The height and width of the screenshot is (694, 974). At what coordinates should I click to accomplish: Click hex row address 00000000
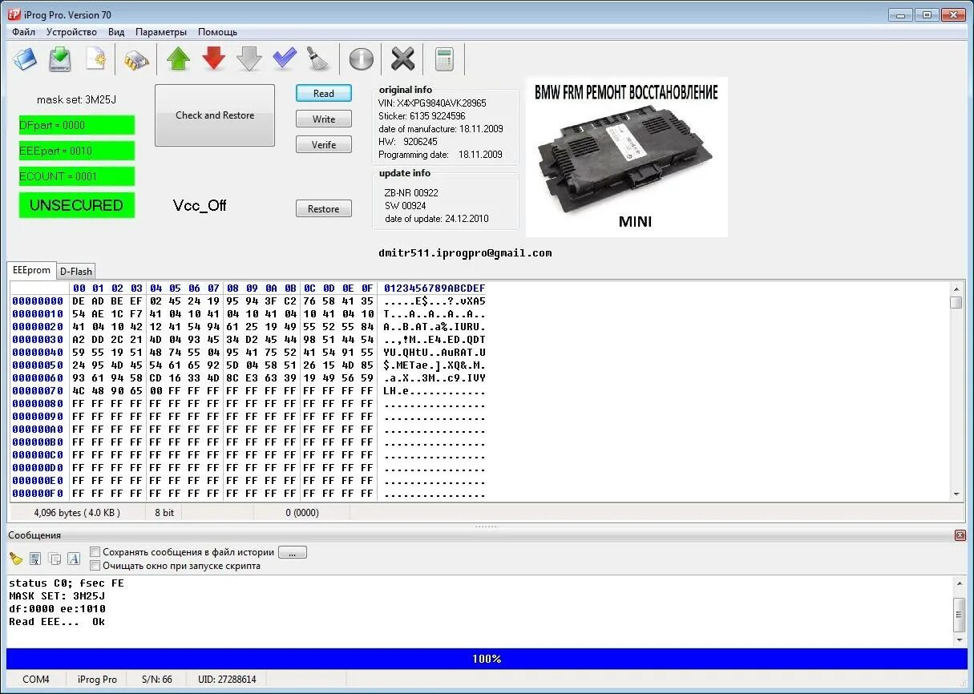click(38, 301)
